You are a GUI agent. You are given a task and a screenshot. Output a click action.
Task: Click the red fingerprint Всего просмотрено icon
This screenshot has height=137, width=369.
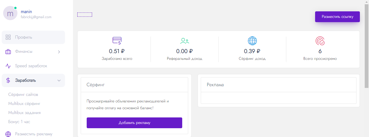pos(320,41)
